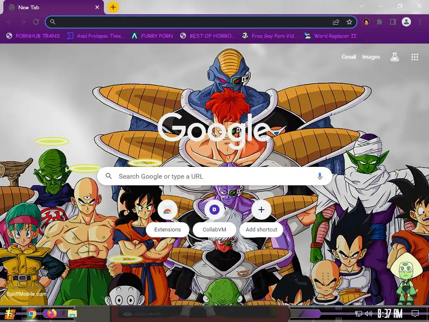Open the CollabVM shortcut tile
Image resolution: width=429 pixels, height=322 pixels.
(214, 219)
